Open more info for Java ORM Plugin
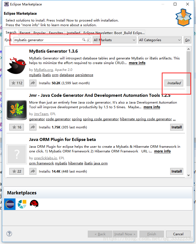 point(162,151)
